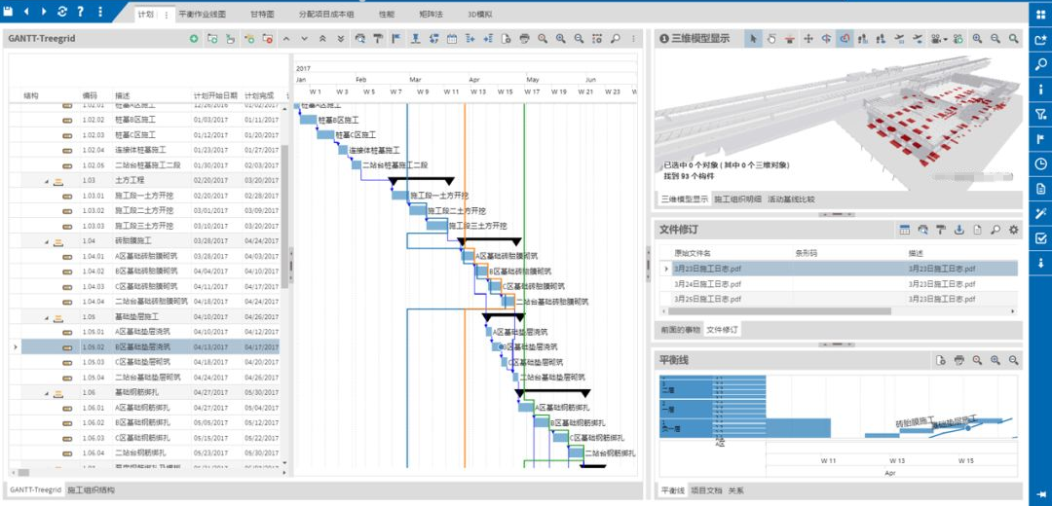Open overflow dots at Gantt toolbar end
Screen dimensions: 1052x506
633,39
